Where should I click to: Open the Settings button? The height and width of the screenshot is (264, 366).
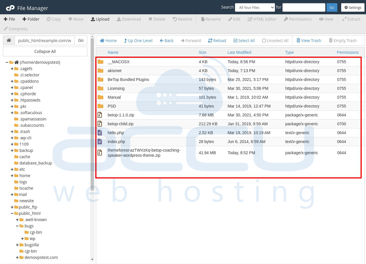point(353,7)
